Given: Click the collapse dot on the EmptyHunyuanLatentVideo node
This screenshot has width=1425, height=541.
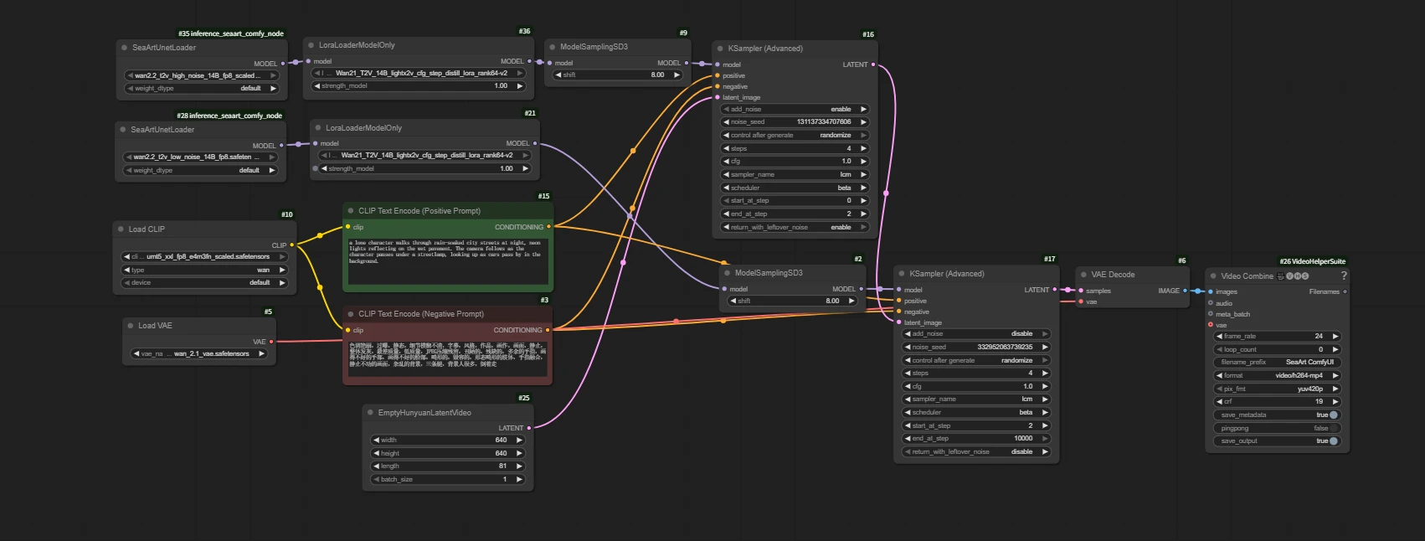Looking at the screenshot, I should 370,413.
